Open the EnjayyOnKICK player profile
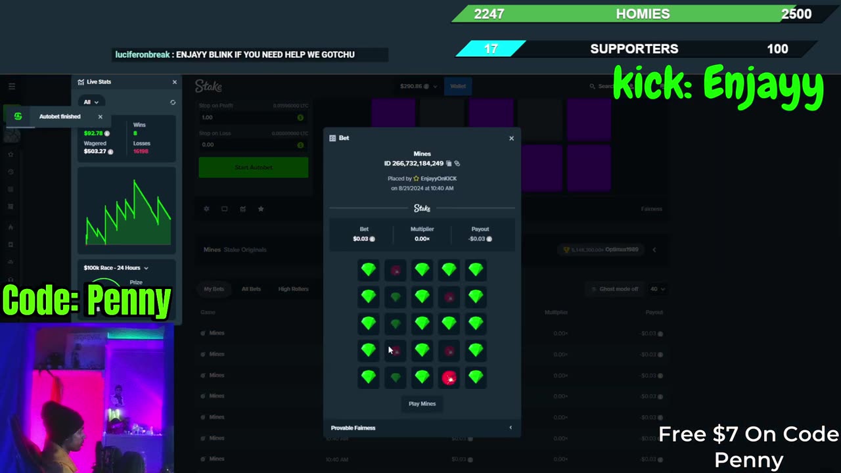This screenshot has height=473, width=841. click(438, 179)
